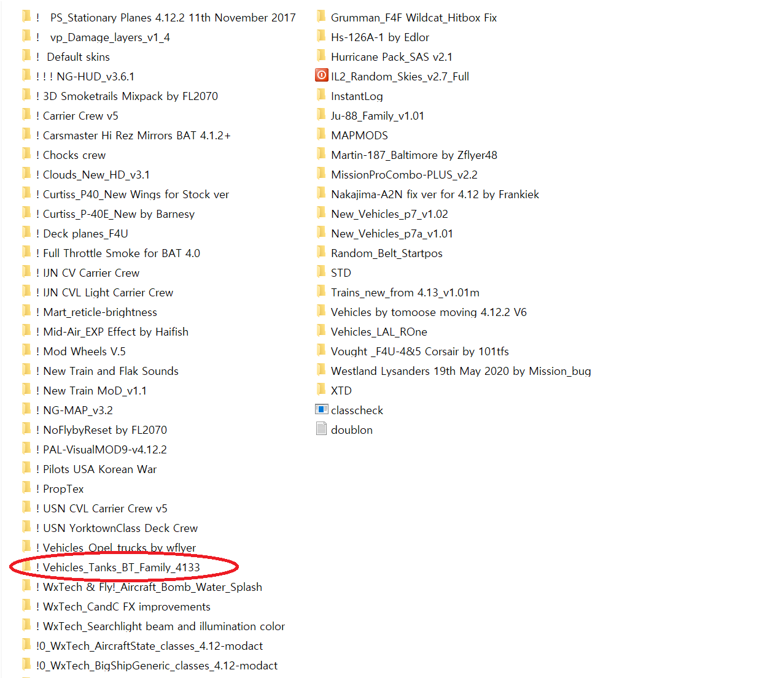Select Curtiss_P-40E_New by Barnesy folder
762x678 pixels.
115,214
